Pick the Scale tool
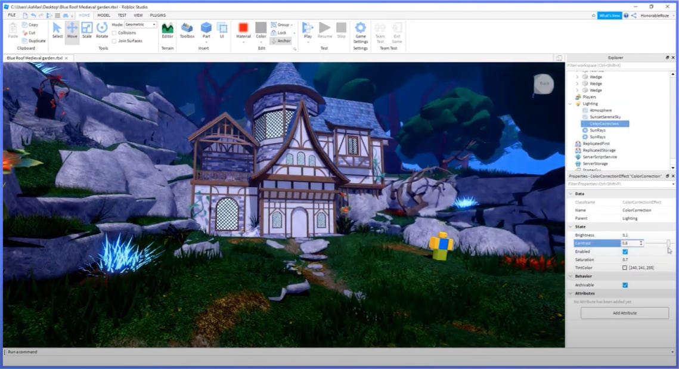The image size is (679, 369). 86,31
